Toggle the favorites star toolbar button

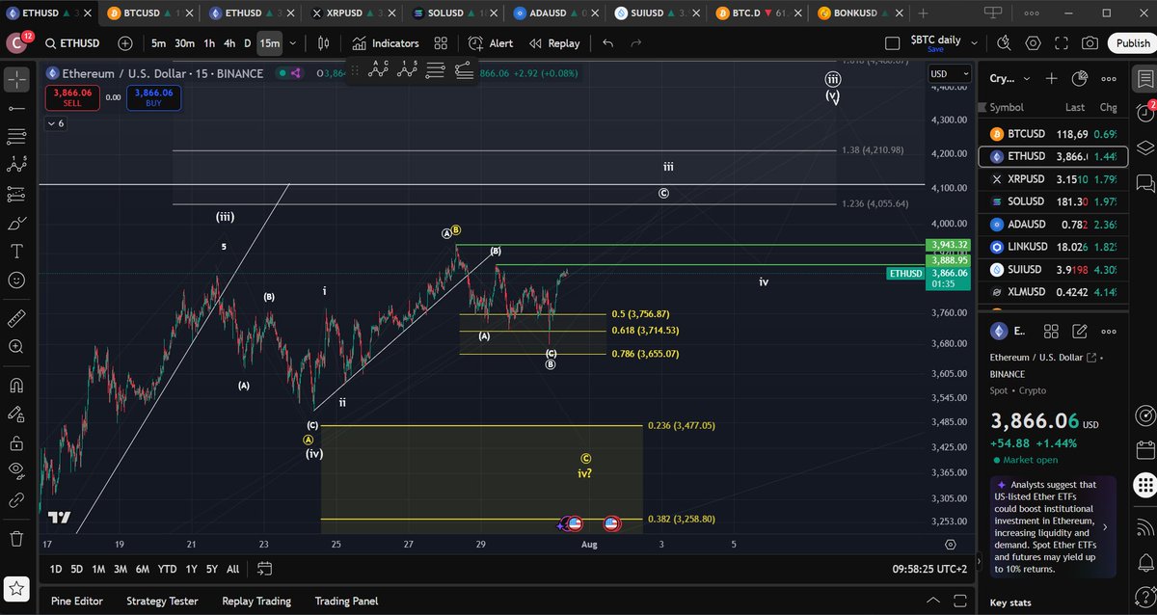pos(16,588)
